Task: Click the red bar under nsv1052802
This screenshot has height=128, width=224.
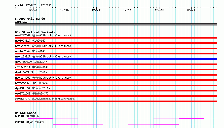Action: (x=116, y=54)
